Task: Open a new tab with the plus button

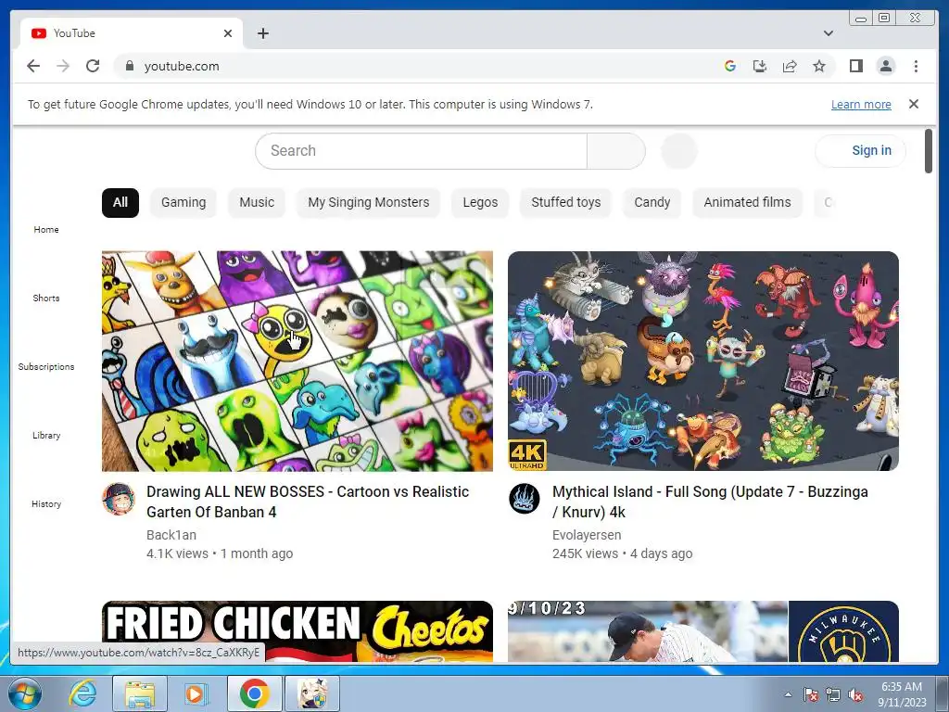Action: pos(262,33)
